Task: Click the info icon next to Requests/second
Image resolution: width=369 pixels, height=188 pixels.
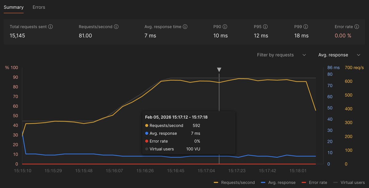Action: (116, 27)
